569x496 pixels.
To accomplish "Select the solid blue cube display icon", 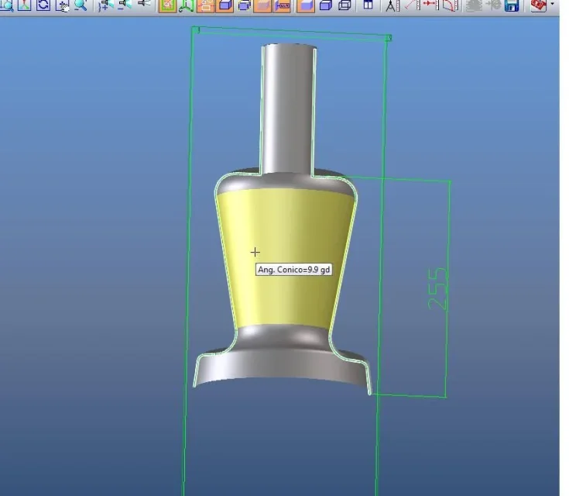I will coord(325,5).
